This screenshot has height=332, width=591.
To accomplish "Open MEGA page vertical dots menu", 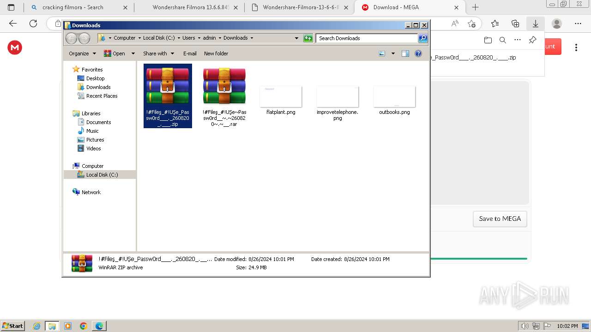I will tap(576, 47).
